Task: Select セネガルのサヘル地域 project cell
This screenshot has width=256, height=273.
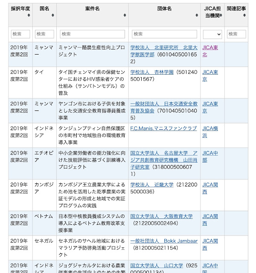Action: click(93, 248)
